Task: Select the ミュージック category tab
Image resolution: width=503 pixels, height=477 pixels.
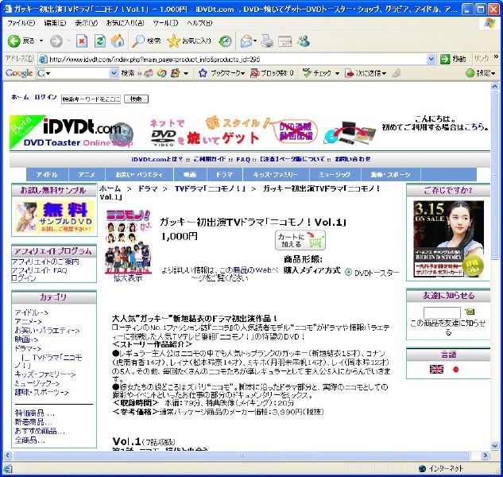Action: (335, 175)
